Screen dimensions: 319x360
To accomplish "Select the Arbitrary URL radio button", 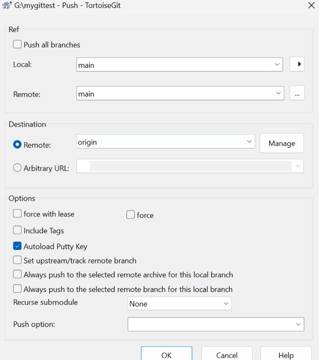I will (x=17, y=168).
